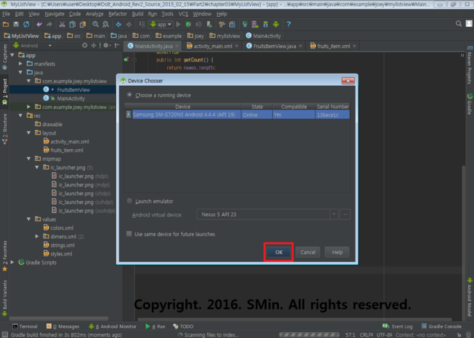474x338 pixels.
Task: Open the AVD Manager icon
Action: pos(255,24)
